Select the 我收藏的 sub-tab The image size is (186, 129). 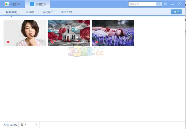[x=11, y=12]
